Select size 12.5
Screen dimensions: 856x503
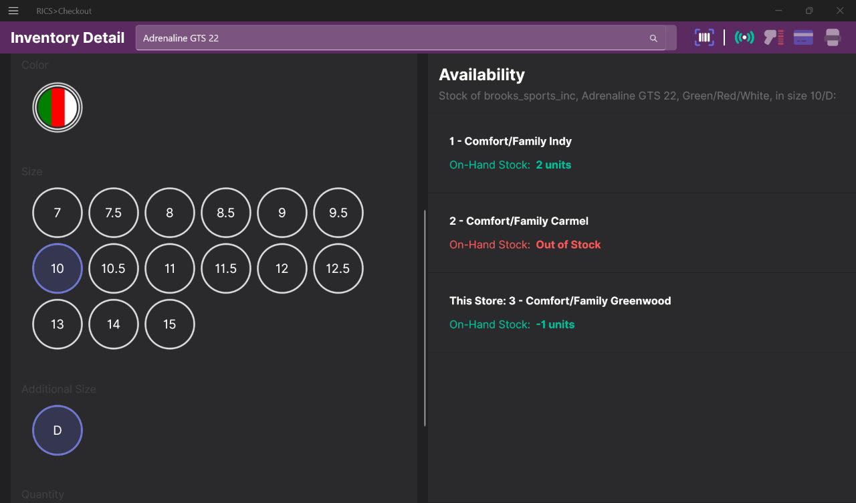pos(338,268)
